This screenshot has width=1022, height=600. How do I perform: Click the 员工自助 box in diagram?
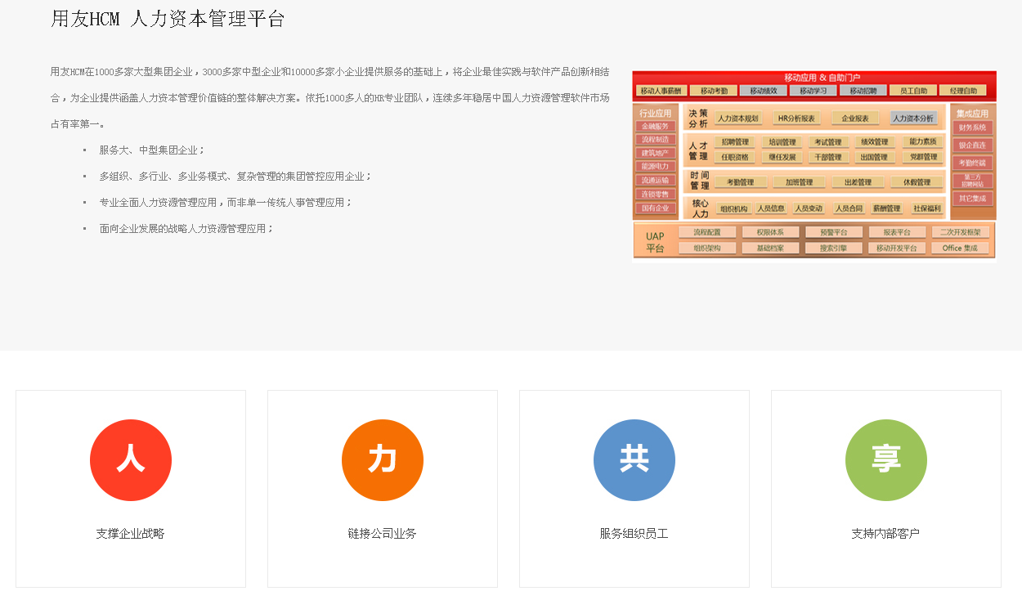pos(913,91)
